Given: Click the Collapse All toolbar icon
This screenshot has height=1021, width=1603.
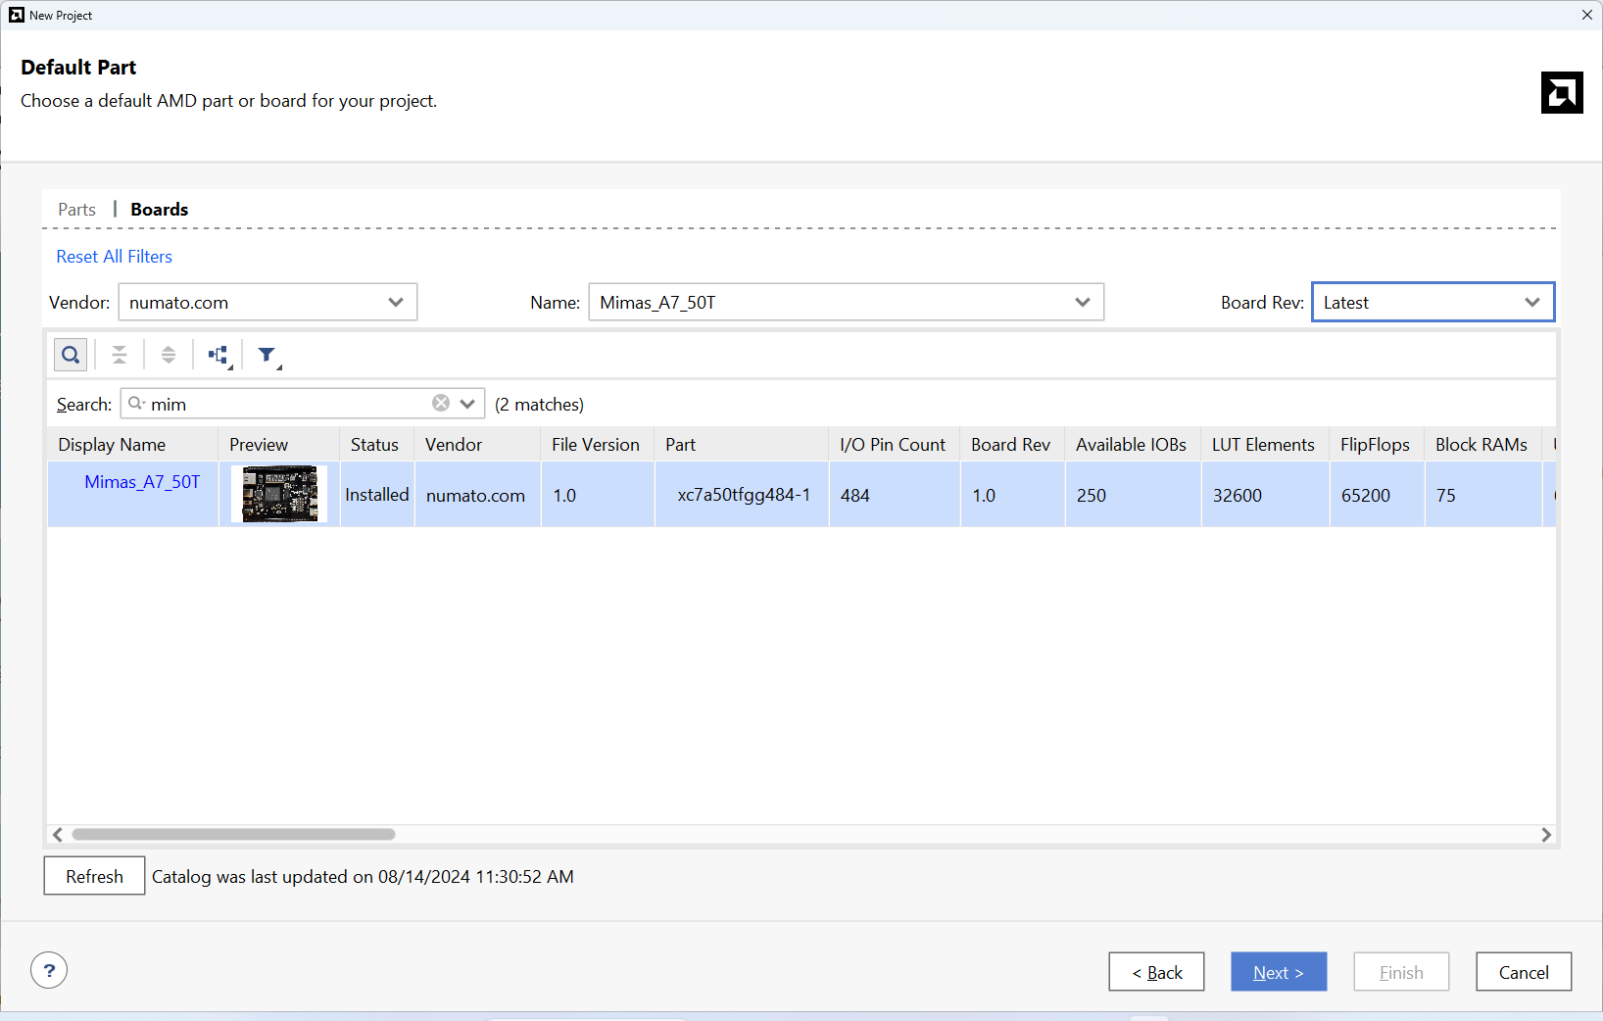Looking at the screenshot, I should [x=120, y=355].
